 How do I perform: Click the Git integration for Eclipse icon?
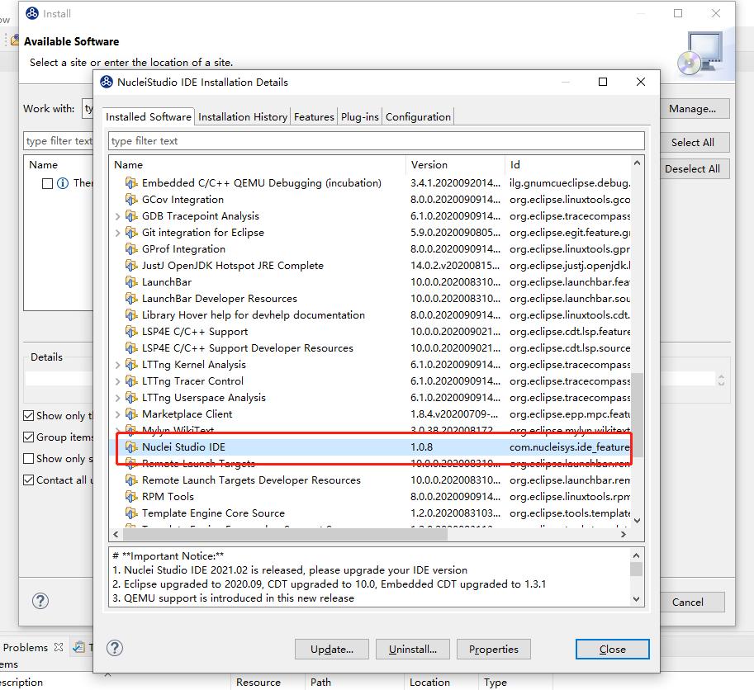tap(131, 233)
